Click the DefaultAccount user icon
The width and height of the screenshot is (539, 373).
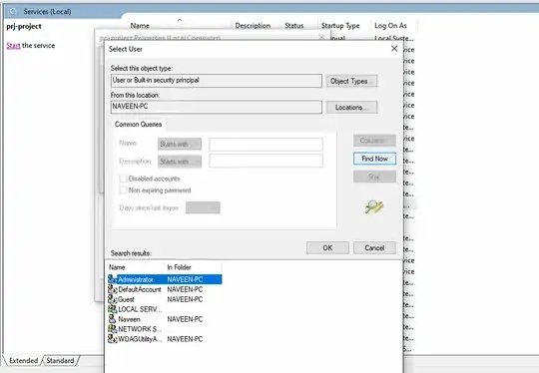pos(113,289)
